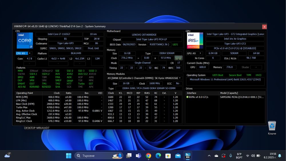Viewport: 286px width, 161px height.
Task: Click the Single-Channel memory mode field
Action: click(x=142, y=63)
